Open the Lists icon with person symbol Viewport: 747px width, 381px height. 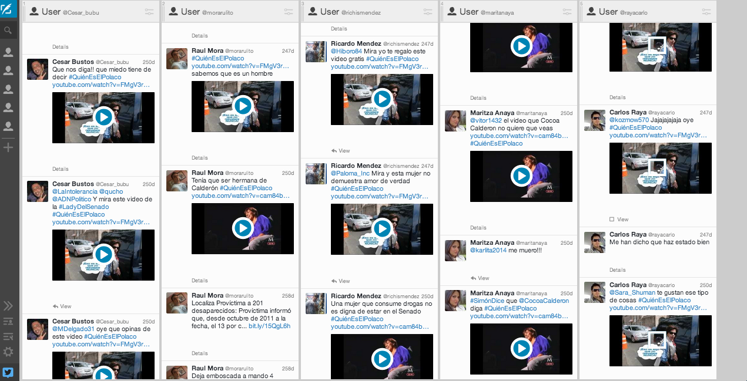coord(8,321)
